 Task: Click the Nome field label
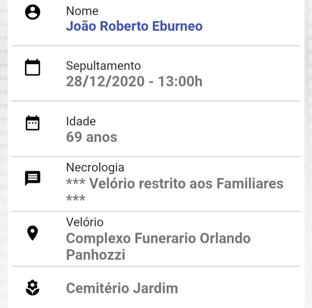82,11
